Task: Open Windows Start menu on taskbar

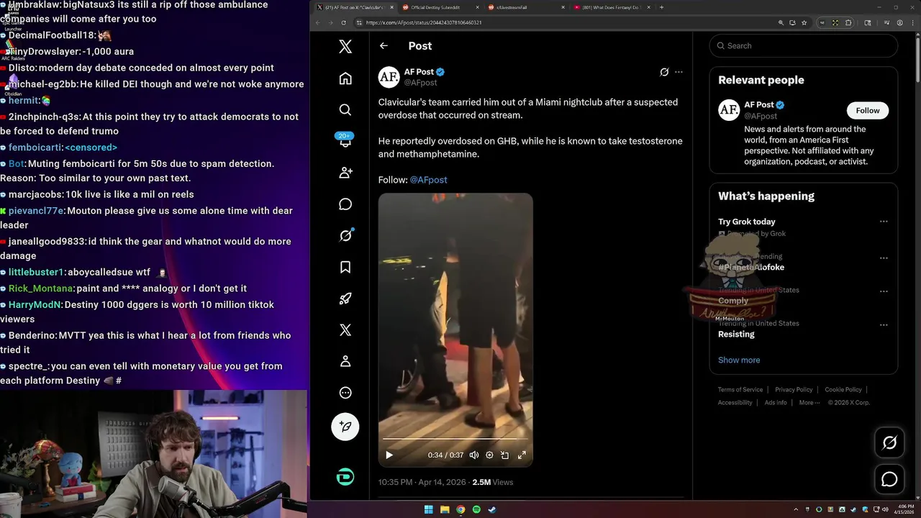Action: pos(429,509)
